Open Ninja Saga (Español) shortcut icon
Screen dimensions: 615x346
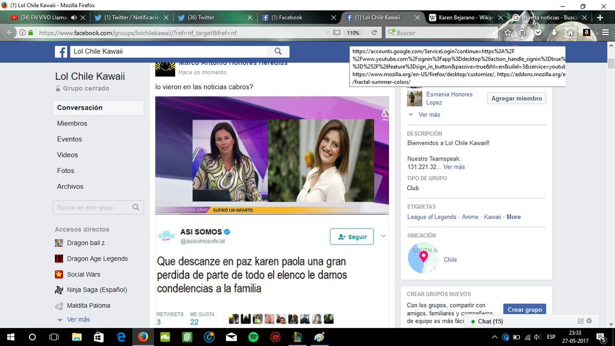59,290
